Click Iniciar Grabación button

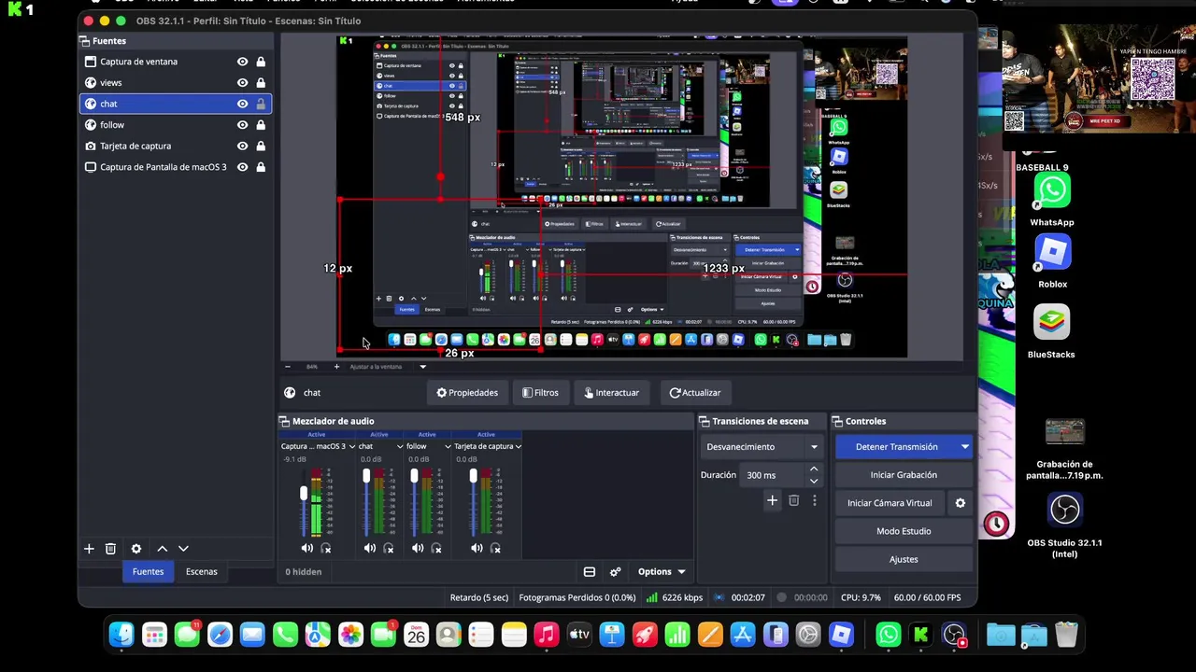904,475
